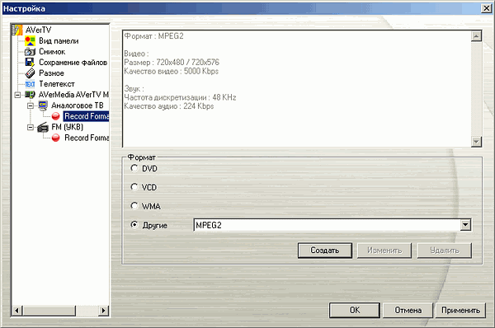Click the 'Формат : MPEG2' info line
The height and width of the screenshot is (328, 495).
pos(153,36)
